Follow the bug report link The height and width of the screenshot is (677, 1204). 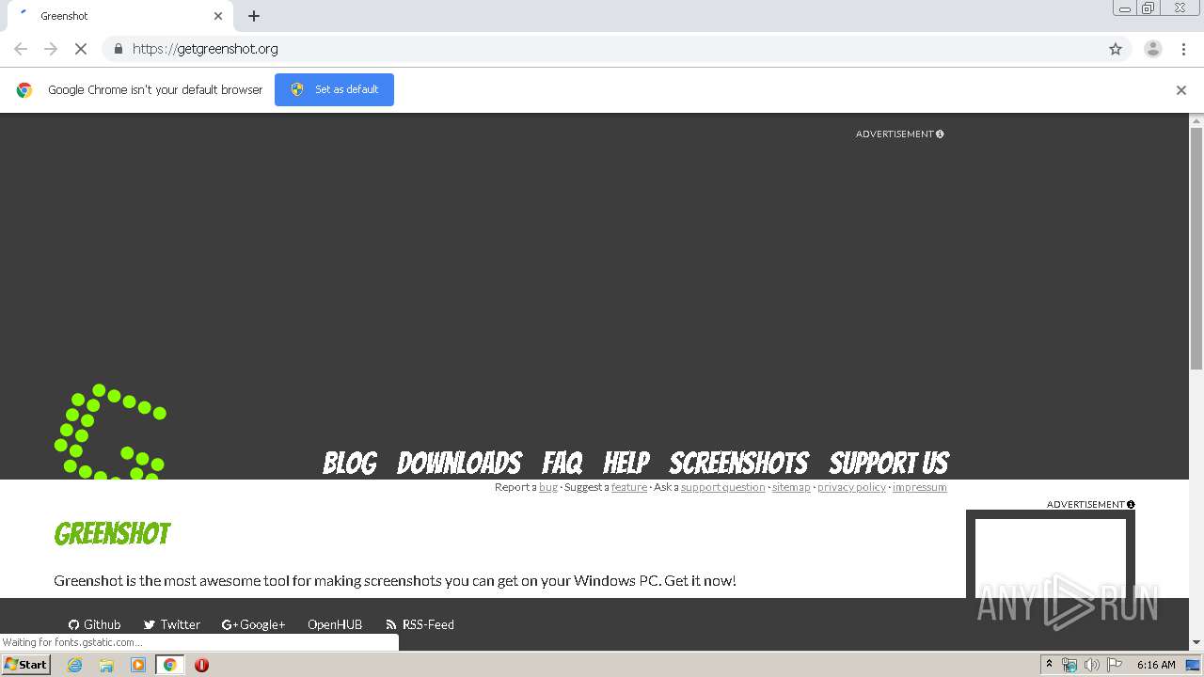tap(548, 487)
